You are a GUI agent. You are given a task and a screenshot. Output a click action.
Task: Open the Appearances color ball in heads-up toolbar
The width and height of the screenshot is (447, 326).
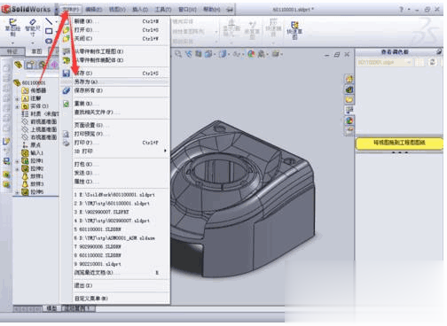click(251, 54)
